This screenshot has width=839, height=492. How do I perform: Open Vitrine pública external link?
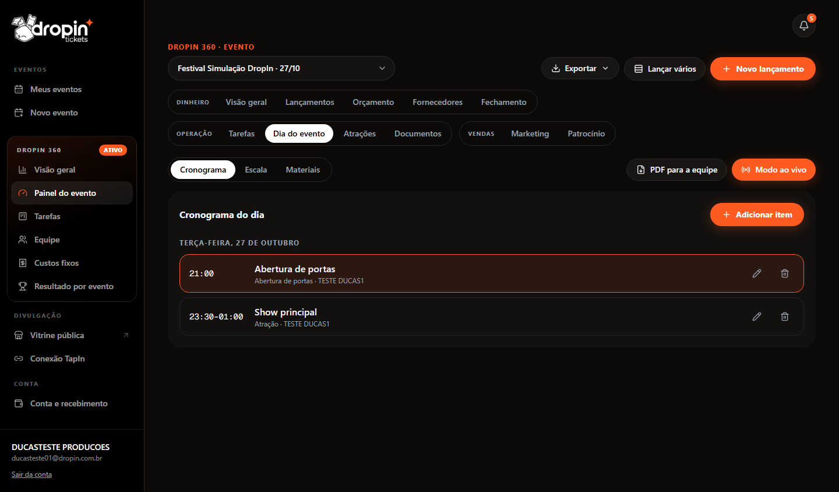[72, 335]
